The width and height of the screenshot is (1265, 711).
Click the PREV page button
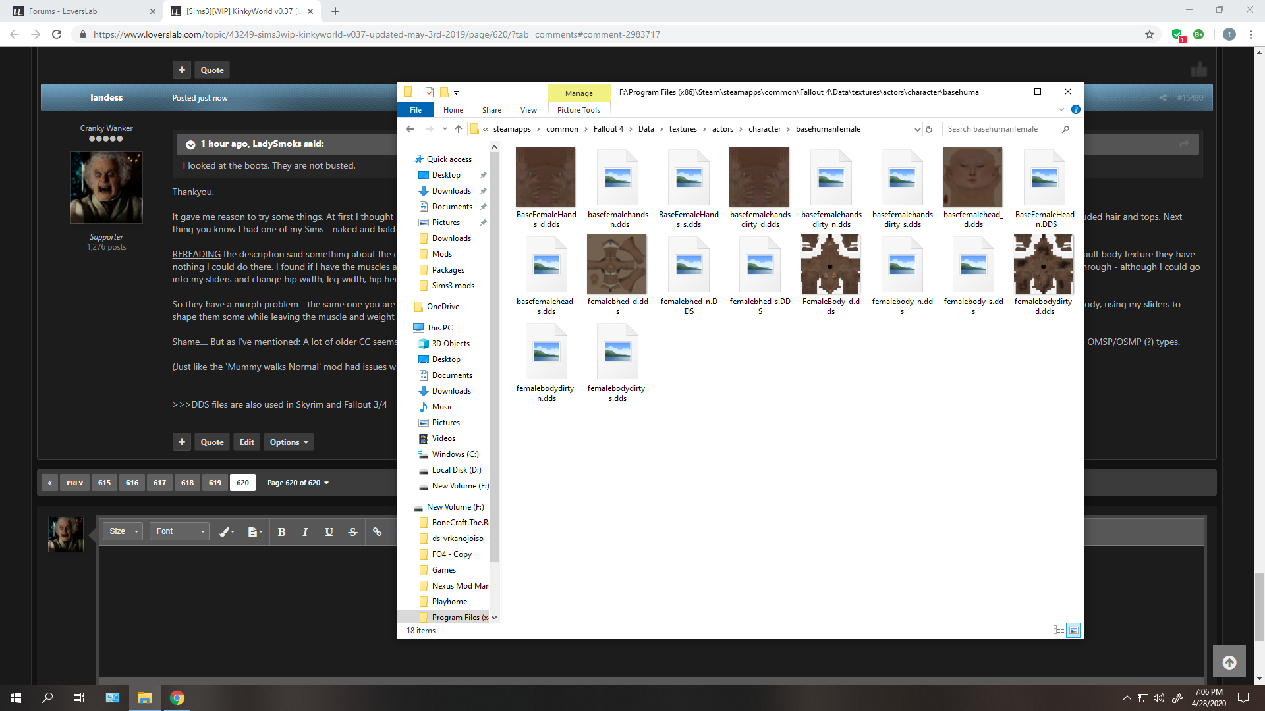pyautogui.click(x=75, y=483)
